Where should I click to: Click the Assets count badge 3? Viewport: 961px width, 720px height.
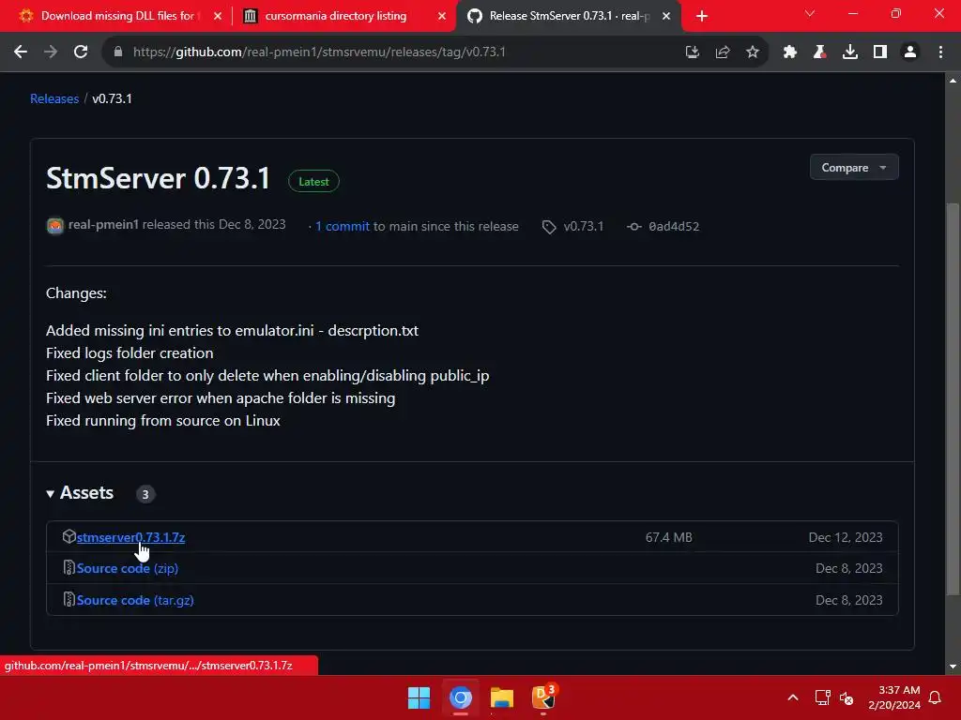pyautogui.click(x=145, y=494)
